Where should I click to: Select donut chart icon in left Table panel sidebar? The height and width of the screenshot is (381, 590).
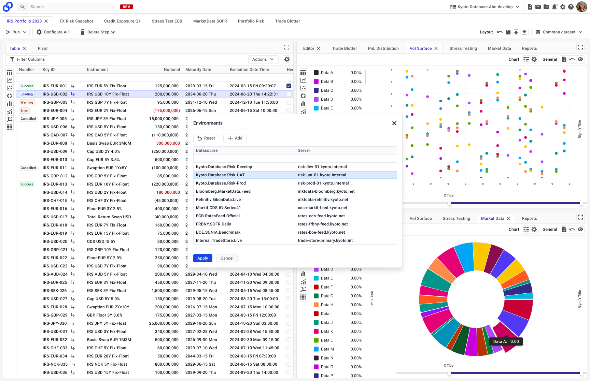point(10,96)
